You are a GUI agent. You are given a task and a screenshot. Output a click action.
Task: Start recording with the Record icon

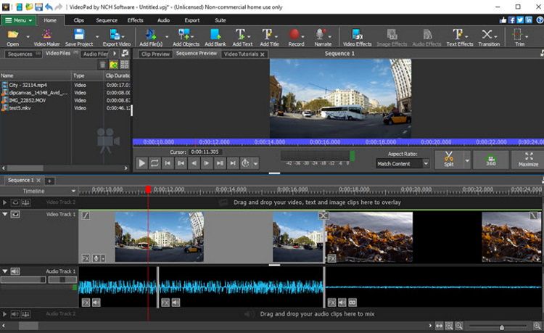click(296, 38)
